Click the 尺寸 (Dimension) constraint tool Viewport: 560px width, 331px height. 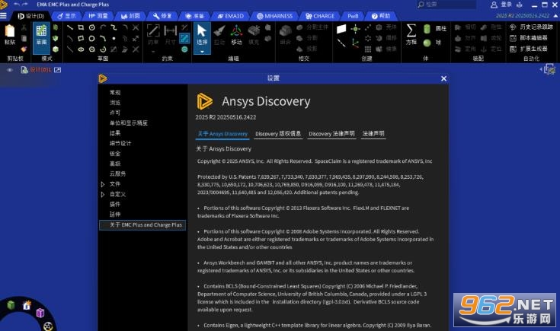click(171, 34)
